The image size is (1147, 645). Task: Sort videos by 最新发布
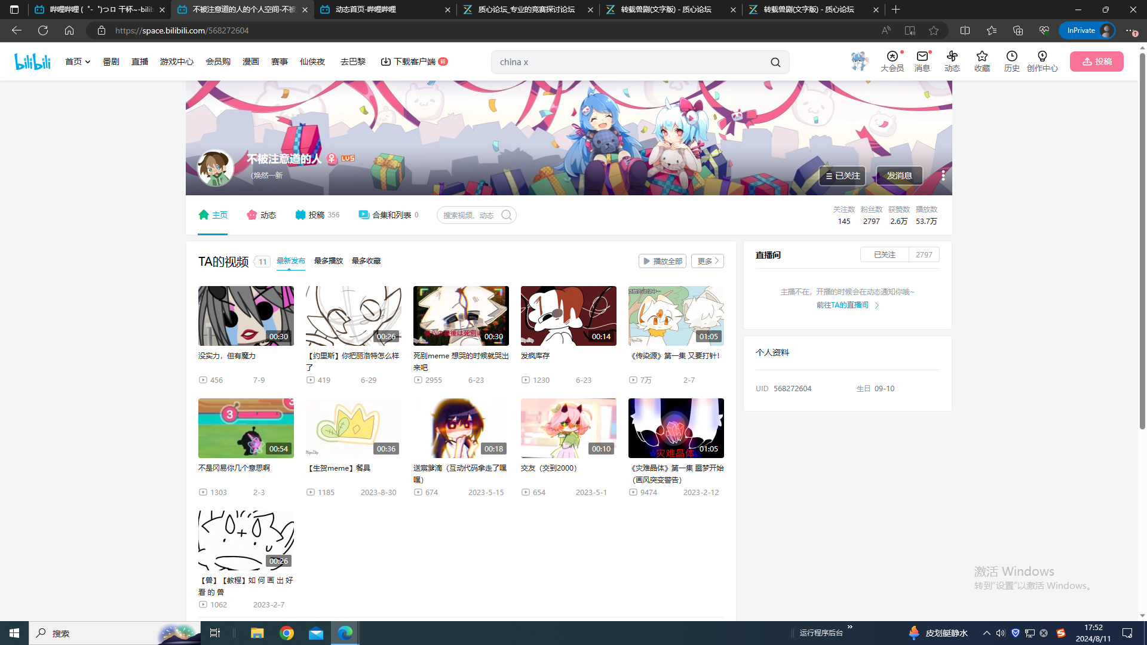[x=290, y=261]
